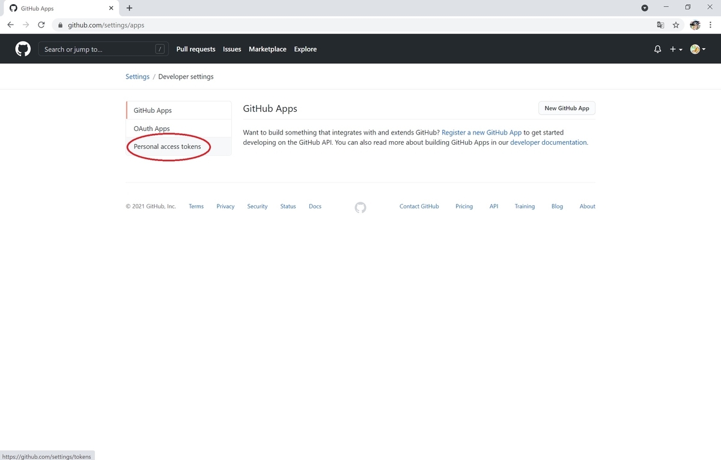The image size is (721, 460).
Task: Open the notifications bell
Action: [657, 49]
